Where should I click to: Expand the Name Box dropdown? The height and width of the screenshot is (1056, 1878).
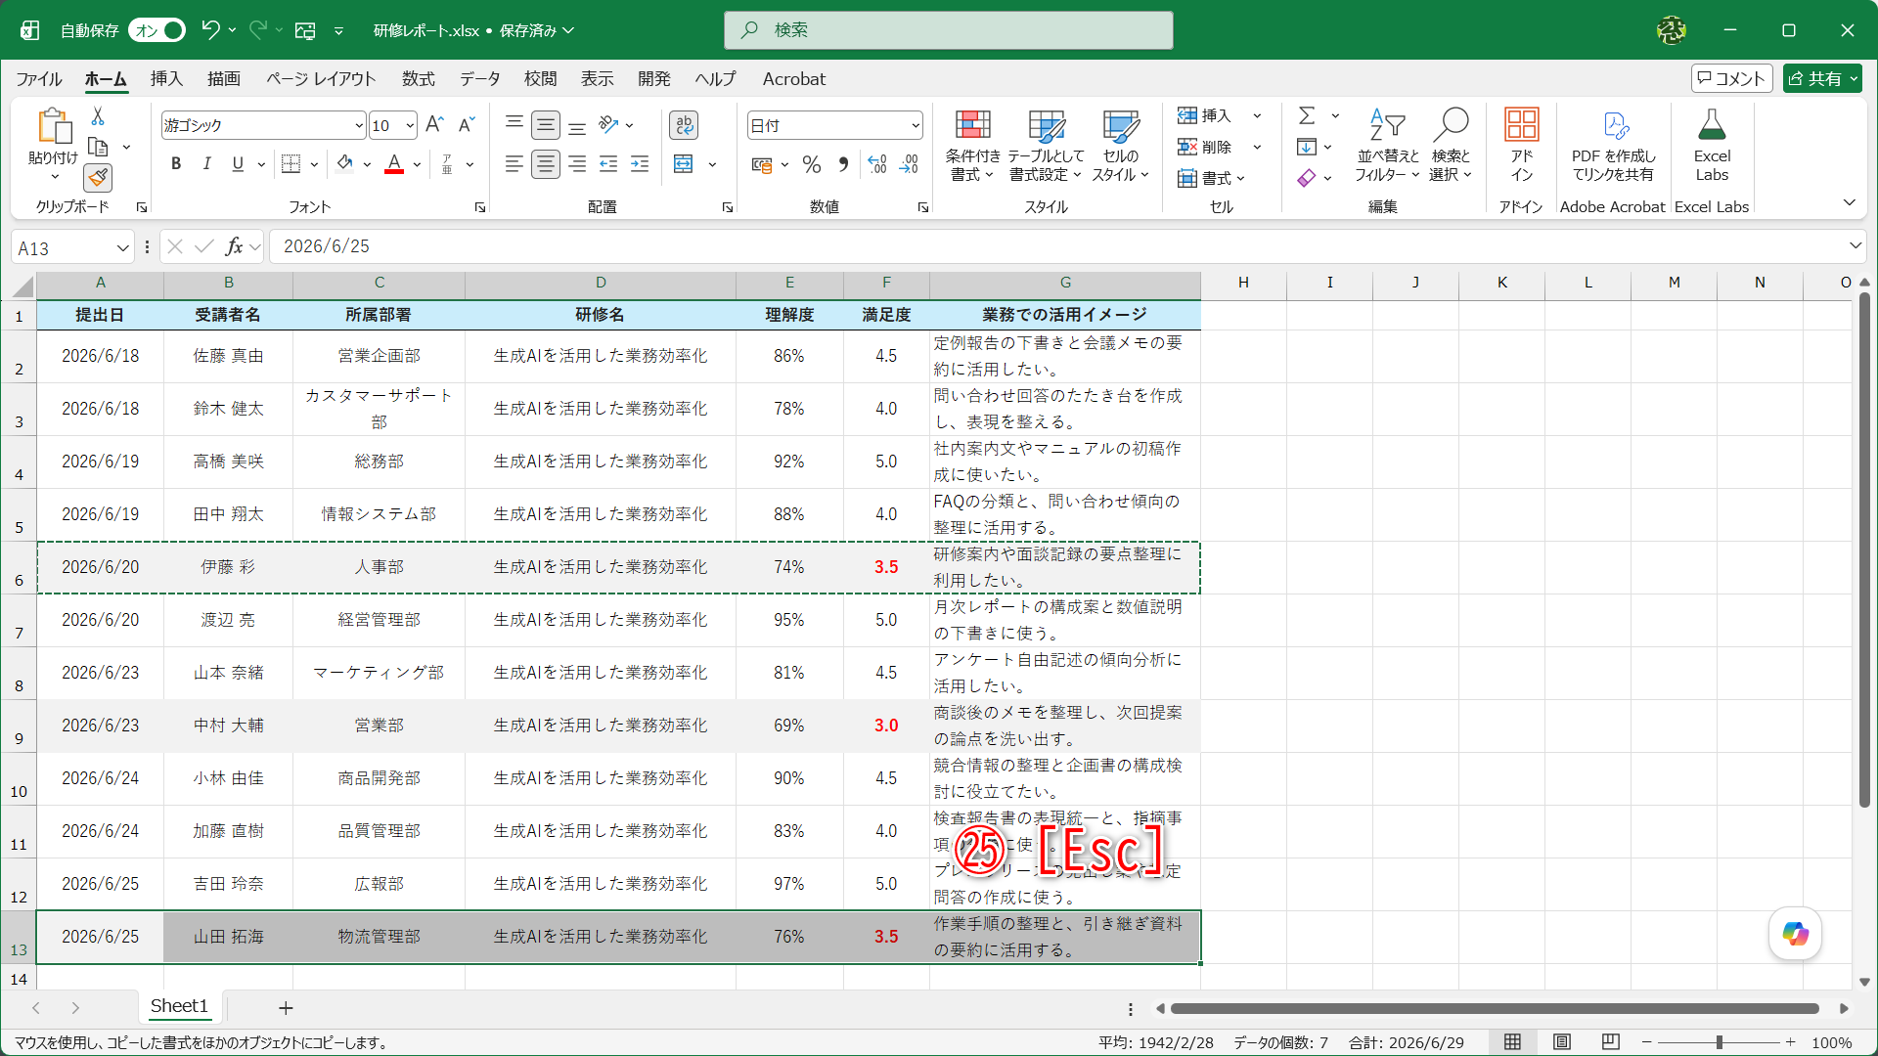123,247
